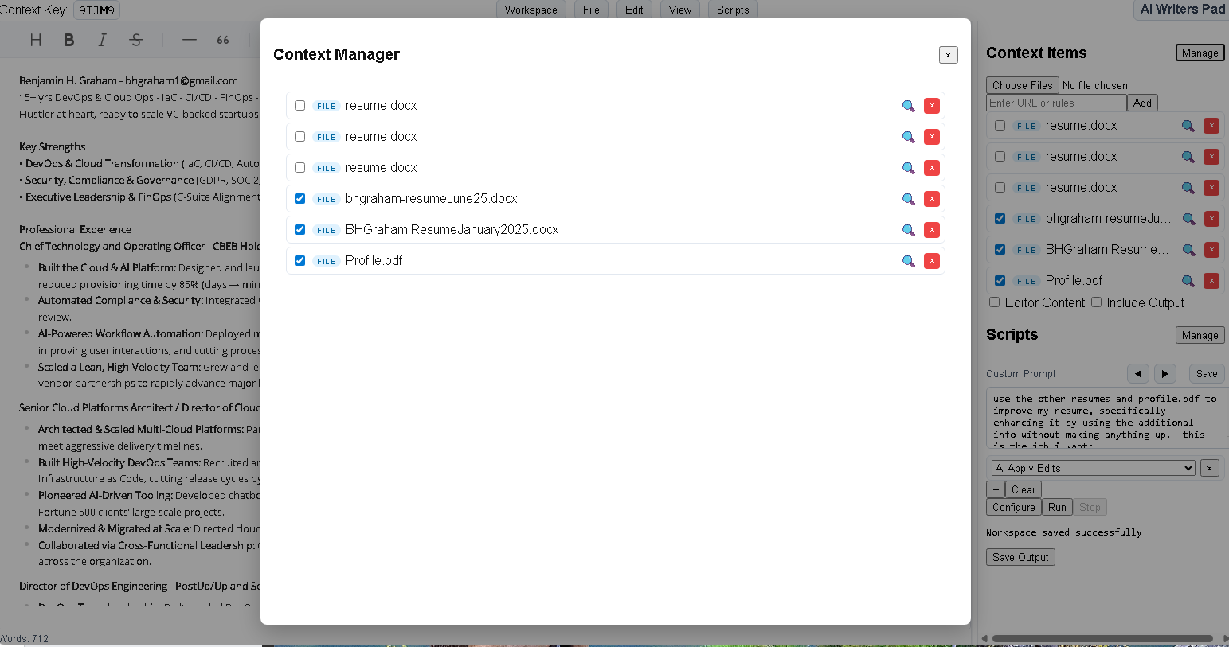Open the Ai Apply Edits dropdown
The width and height of the screenshot is (1229, 647).
tap(1094, 468)
